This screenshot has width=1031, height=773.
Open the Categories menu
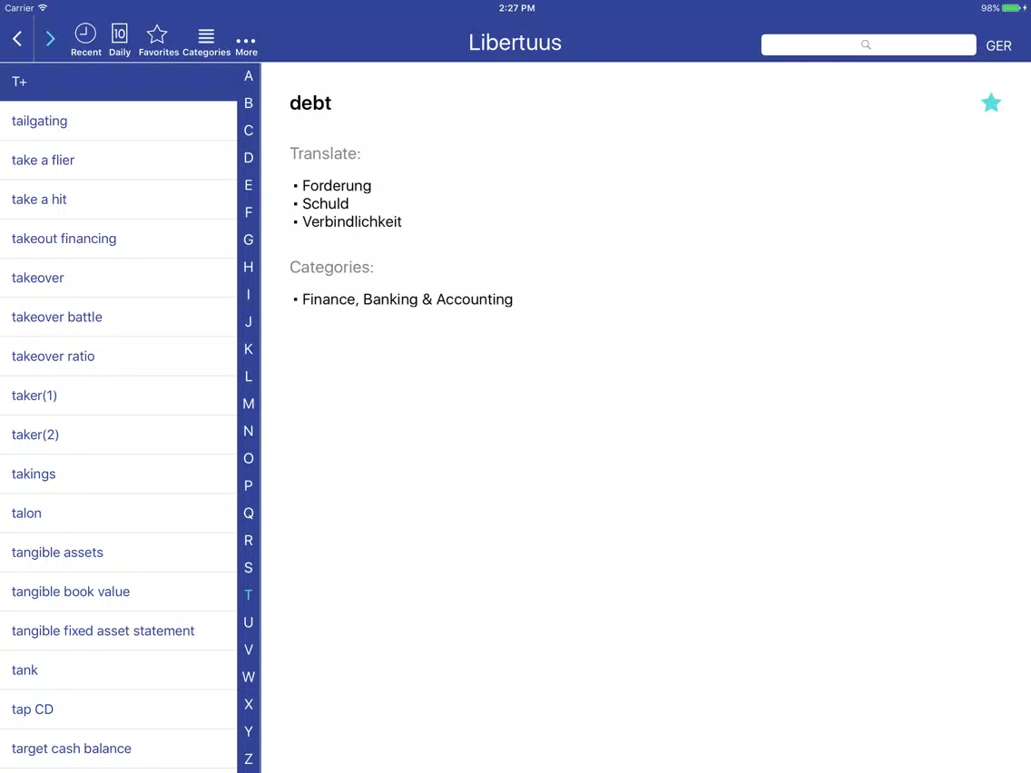tap(206, 40)
